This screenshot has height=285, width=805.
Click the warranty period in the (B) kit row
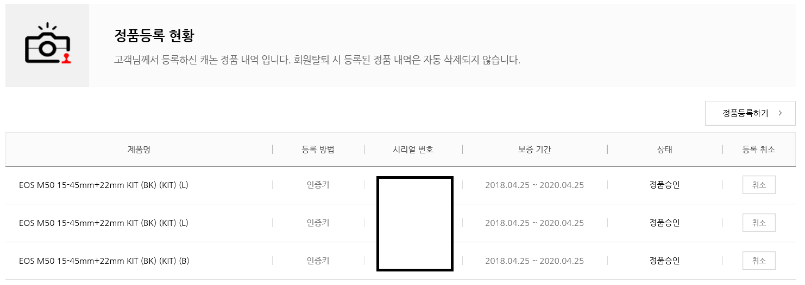point(534,261)
